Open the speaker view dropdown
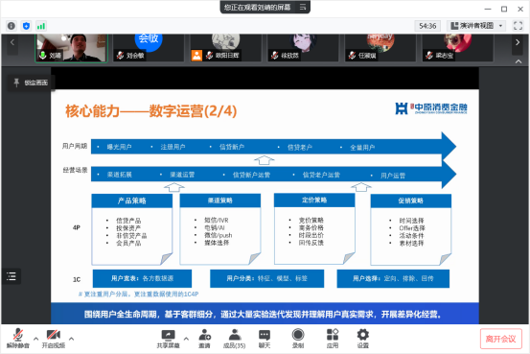This screenshot has height=354, width=530. [476, 26]
